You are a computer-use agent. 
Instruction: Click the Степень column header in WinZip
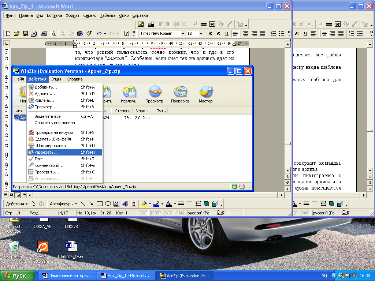coord(122,111)
